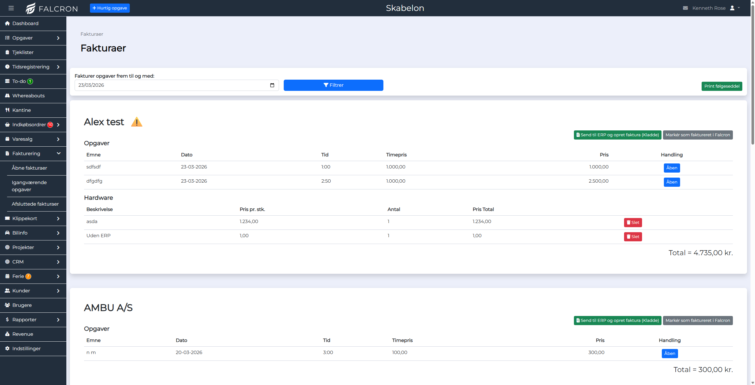The image size is (755, 385).
Task: Click the blue Filtrer button
Action: tap(333, 85)
